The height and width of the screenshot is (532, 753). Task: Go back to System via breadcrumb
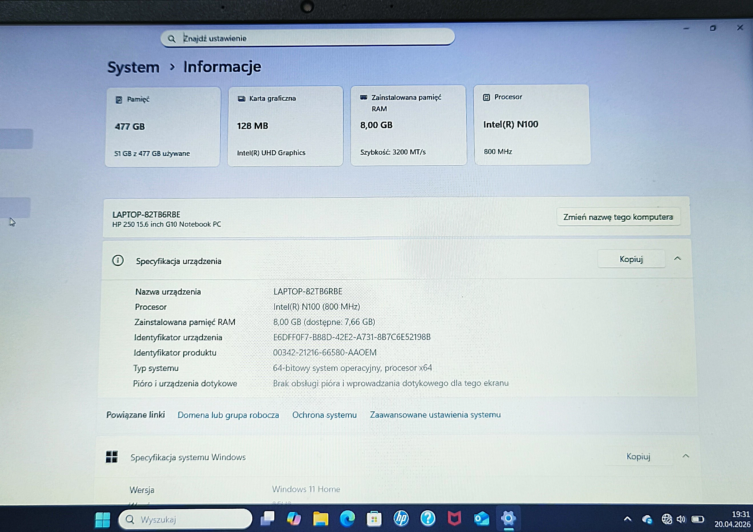click(133, 66)
